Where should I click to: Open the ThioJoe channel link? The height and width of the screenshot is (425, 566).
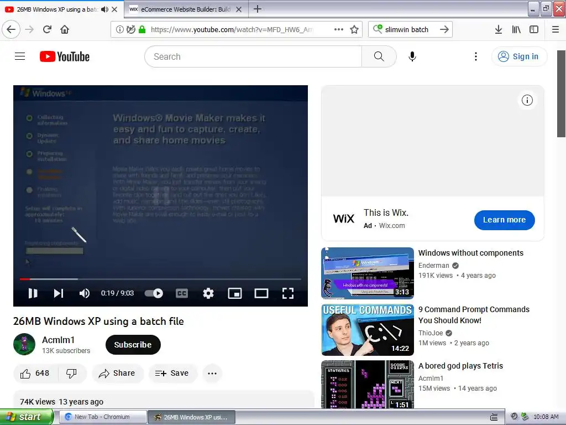(430, 333)
